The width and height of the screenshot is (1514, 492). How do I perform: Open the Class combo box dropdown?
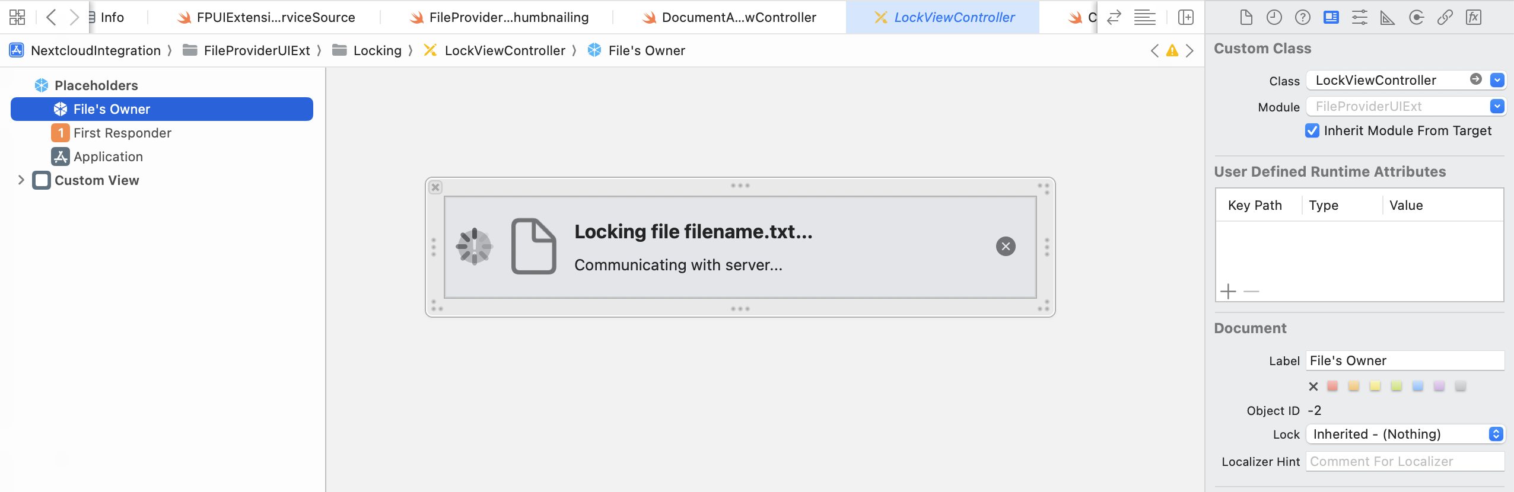[x=1497, y=80]
